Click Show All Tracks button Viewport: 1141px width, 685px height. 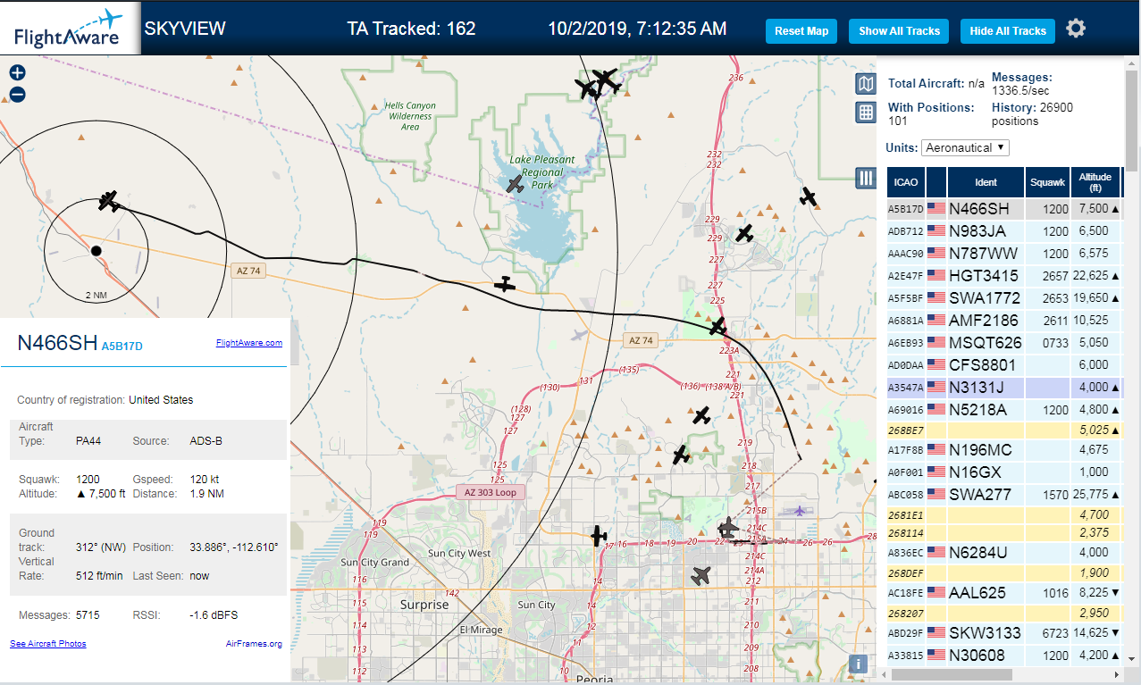[x=900, y=31]
